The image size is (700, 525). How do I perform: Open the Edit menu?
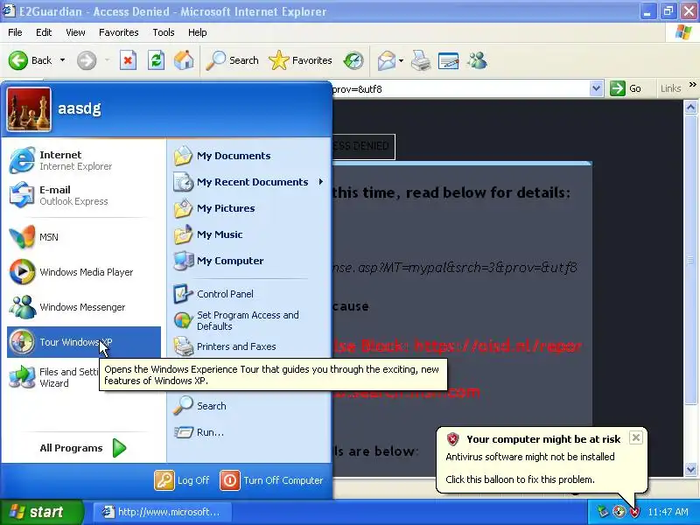coord(44,32)
